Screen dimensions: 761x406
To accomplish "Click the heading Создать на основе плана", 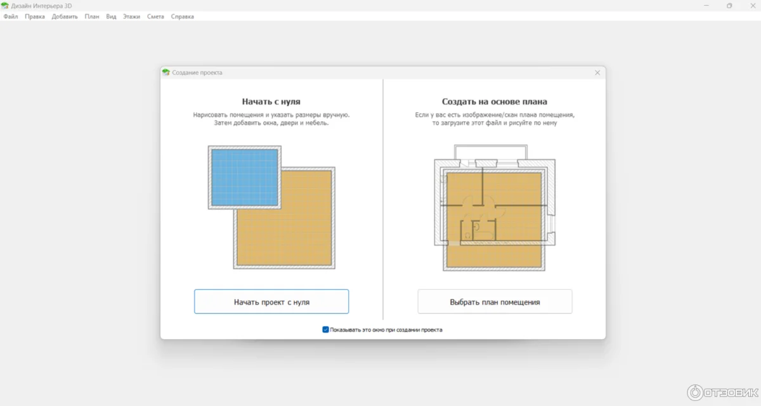I will [495, 101].
